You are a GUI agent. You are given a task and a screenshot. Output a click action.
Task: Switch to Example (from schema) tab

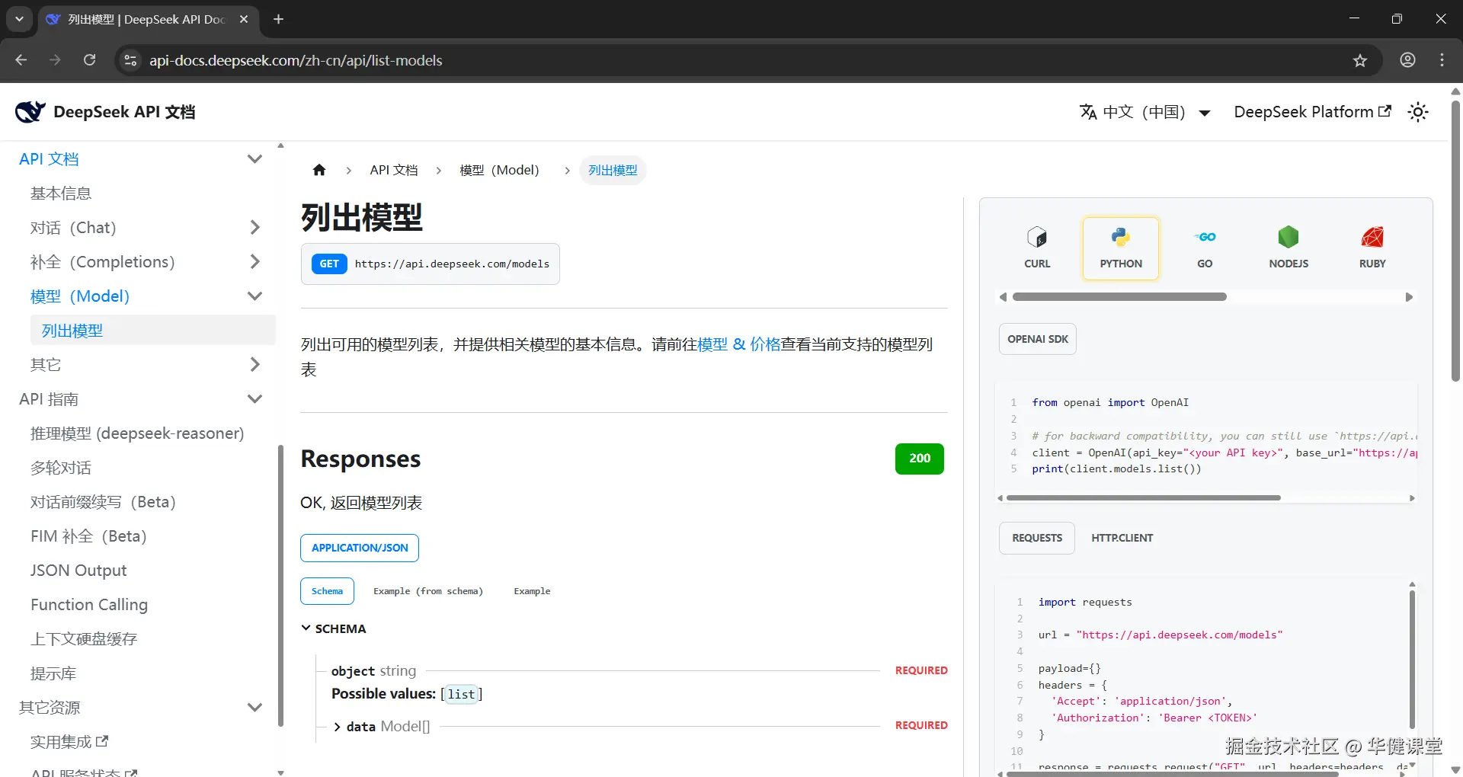[x=428, y=591]
